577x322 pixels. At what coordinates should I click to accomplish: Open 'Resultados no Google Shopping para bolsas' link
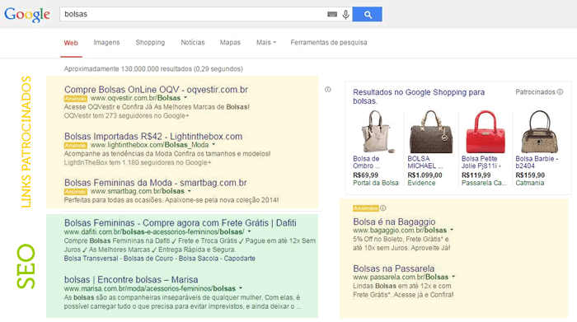419,96
